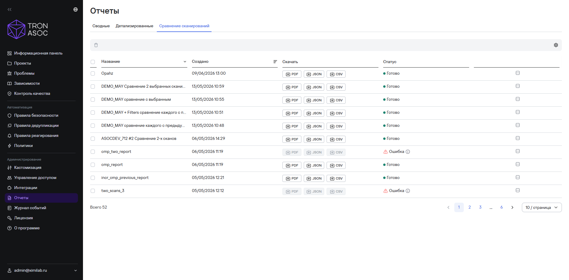Go to previous page arrow
The width and height of the screenshot is (569, 280).
click(448, 207)
